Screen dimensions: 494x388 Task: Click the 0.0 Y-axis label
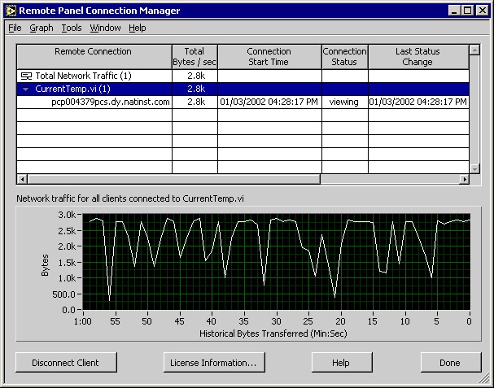coord(68,310)
